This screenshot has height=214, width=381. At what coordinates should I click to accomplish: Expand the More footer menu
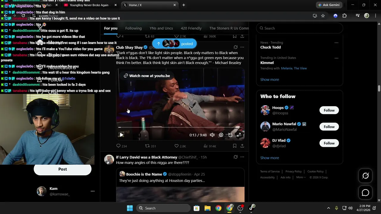point(301,177)
